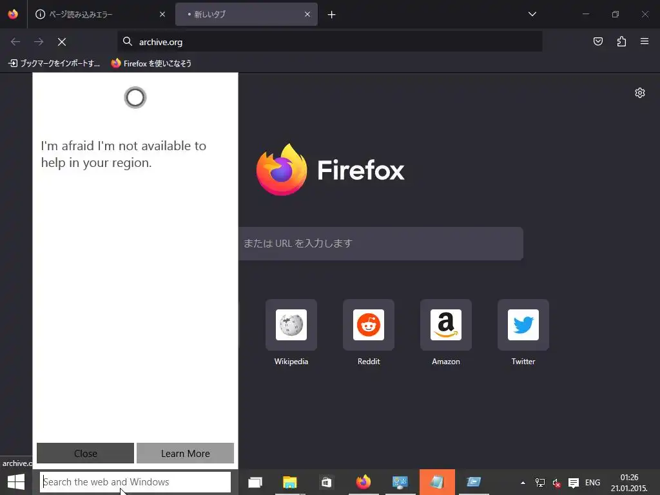Go back with the back arrow
660x495 pixels.
[x=15, y=42]
